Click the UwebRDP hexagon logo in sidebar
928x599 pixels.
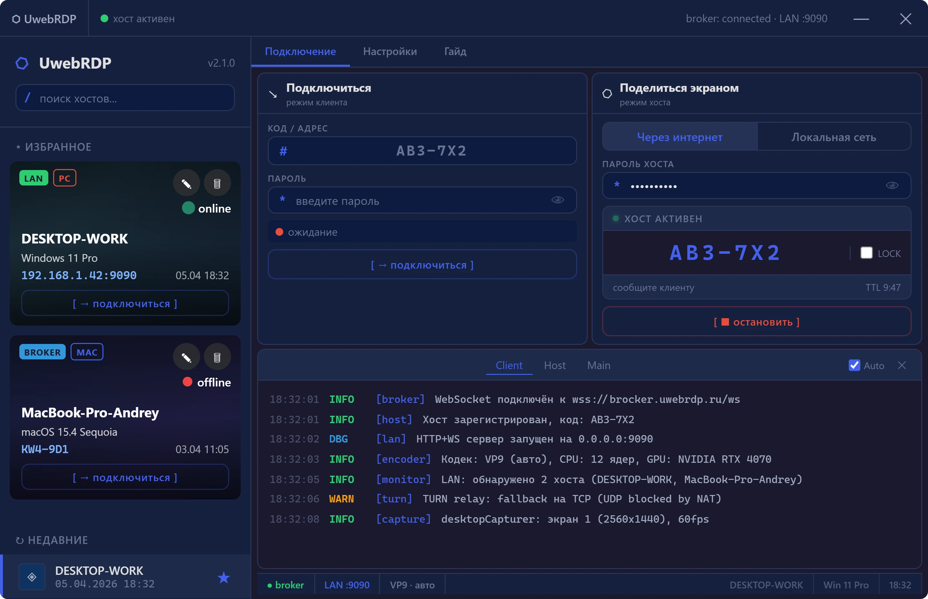click(x=22, y=63)
